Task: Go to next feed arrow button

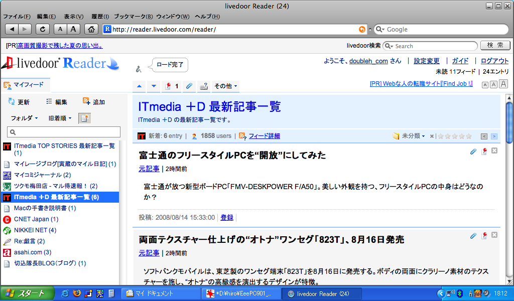Action: [x=494, y=136]
